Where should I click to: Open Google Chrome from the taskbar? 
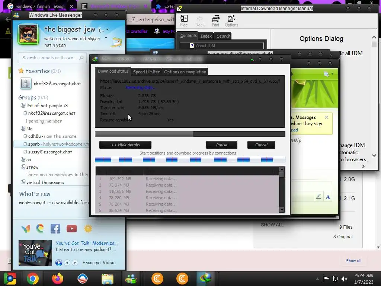33,279
